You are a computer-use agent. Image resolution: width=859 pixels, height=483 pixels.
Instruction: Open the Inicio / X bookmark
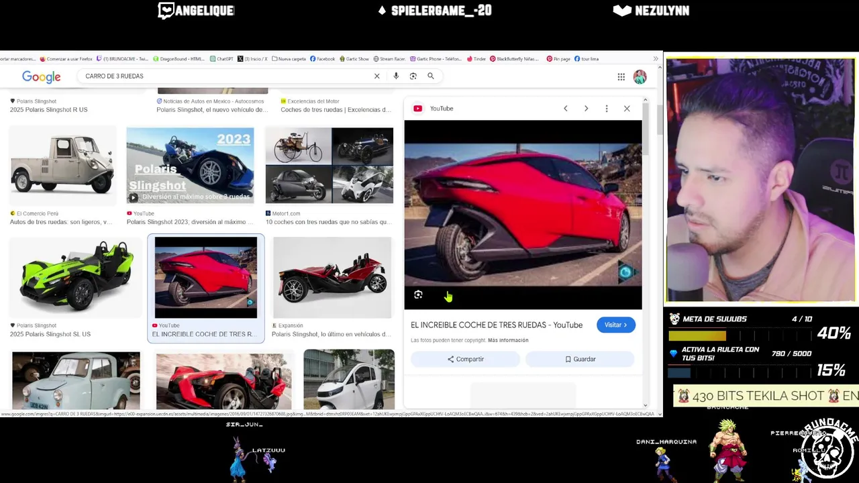tap(252, 59)
